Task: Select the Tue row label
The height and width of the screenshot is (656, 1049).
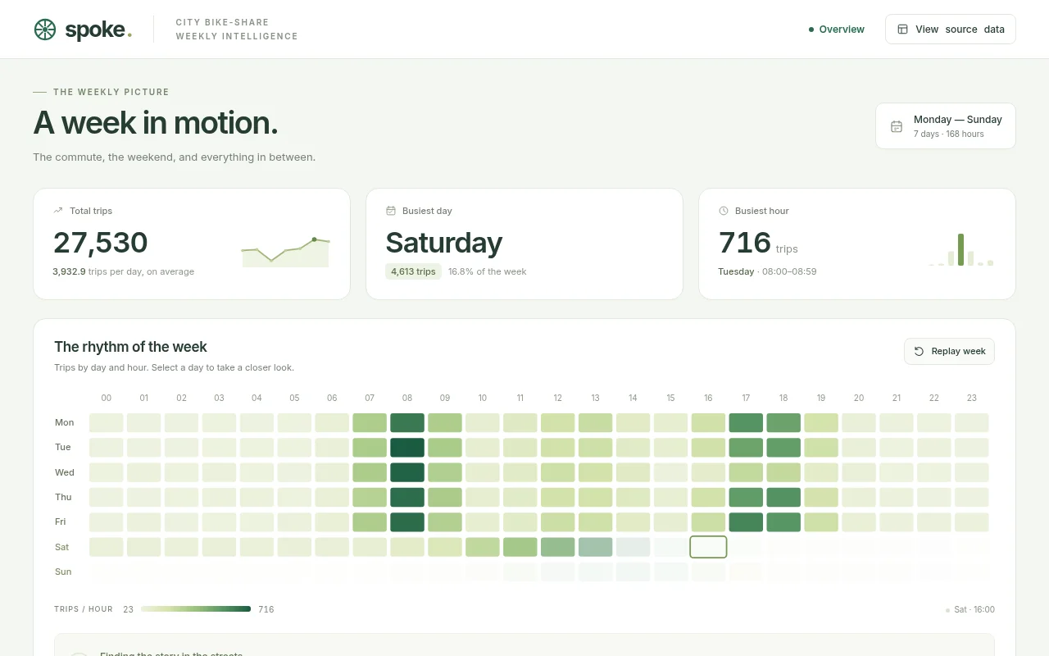Action: (63, 447)
